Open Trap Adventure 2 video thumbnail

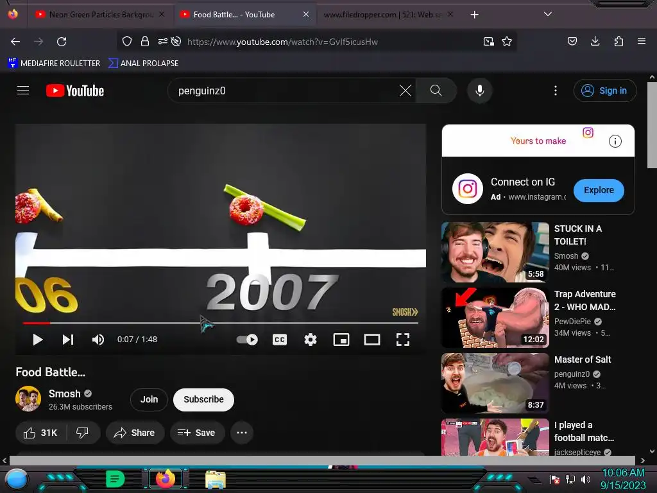click(495, 317)
